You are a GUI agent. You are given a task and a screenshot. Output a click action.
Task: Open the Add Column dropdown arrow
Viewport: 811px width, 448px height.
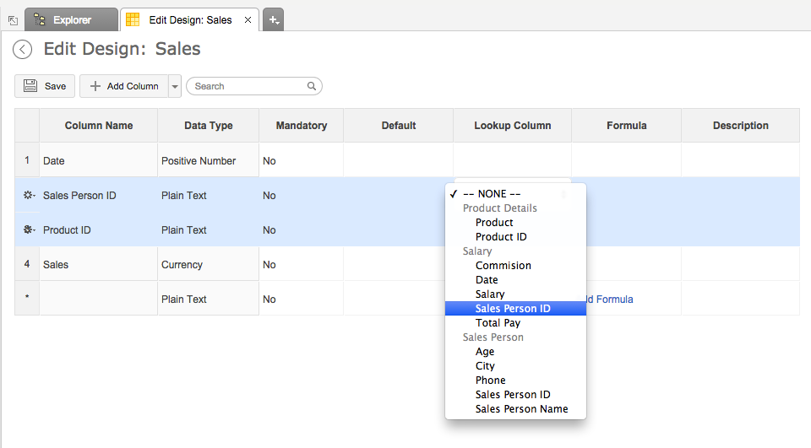(x=175, y=86)
